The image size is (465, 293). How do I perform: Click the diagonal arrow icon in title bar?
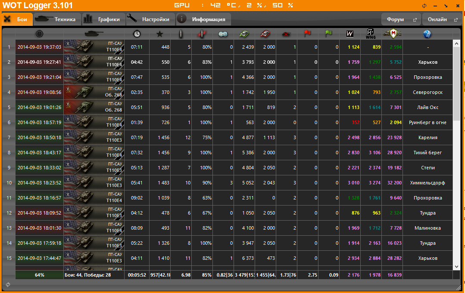(x=446, y=6)
